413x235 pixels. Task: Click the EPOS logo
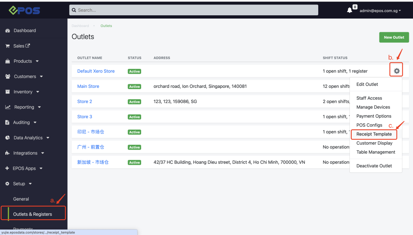[24, 10]
